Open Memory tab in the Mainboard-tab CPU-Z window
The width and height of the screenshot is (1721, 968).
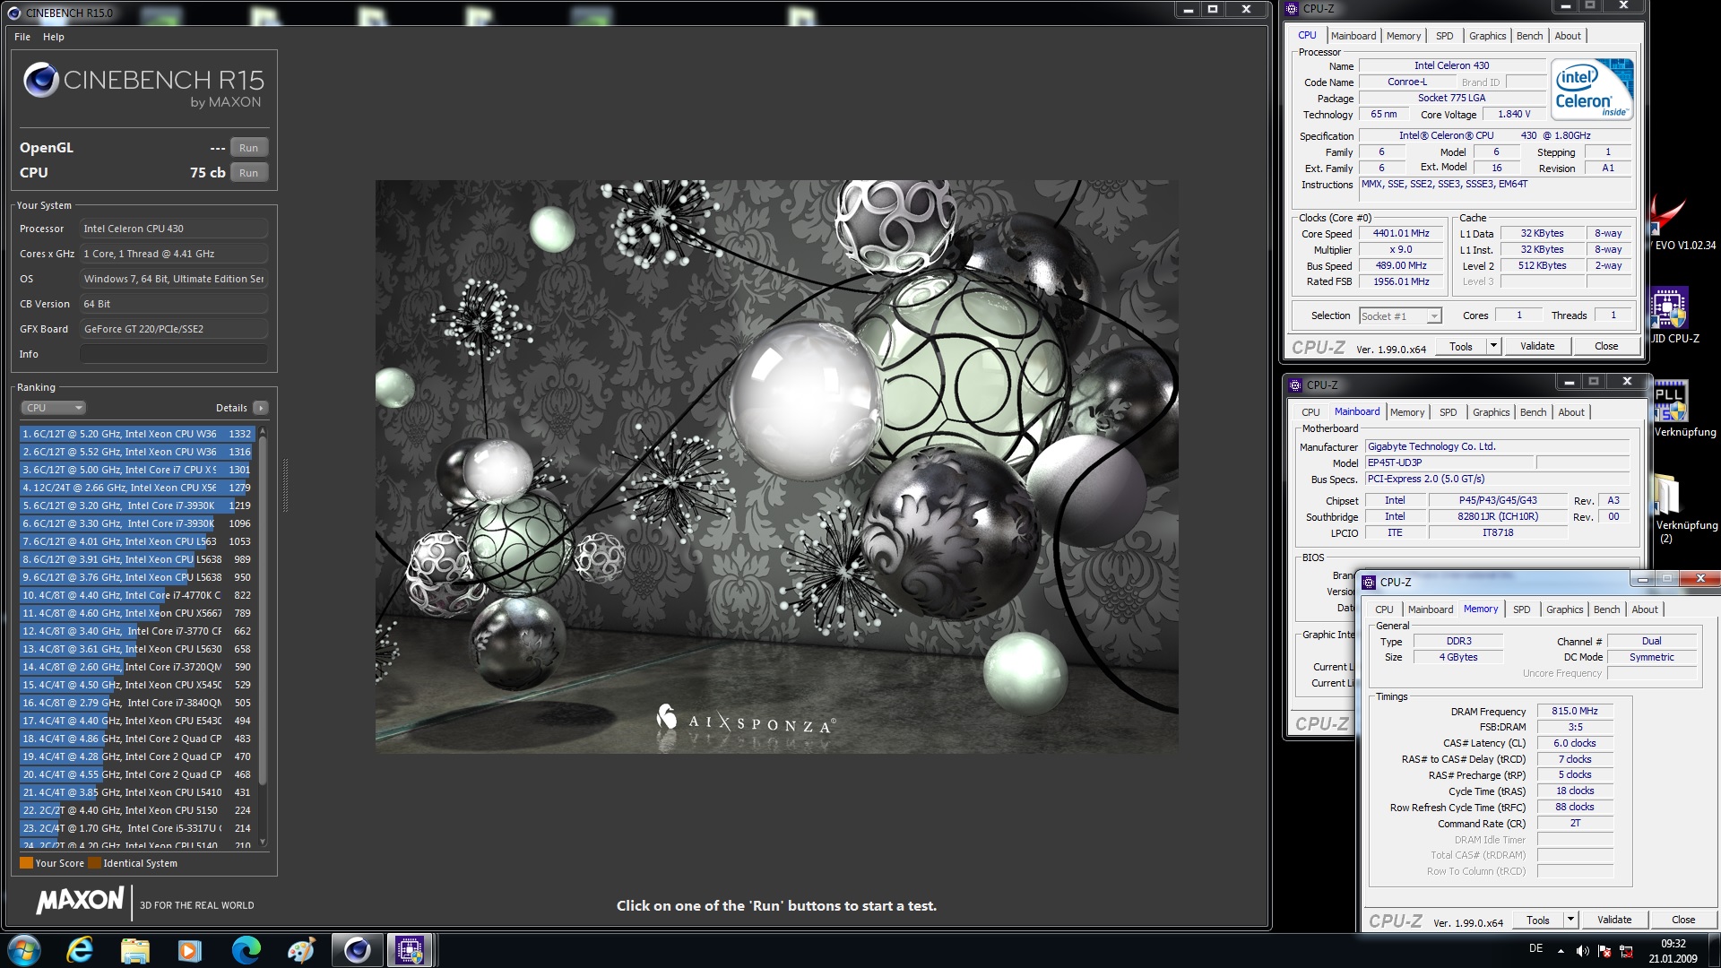click(1407, 412)
